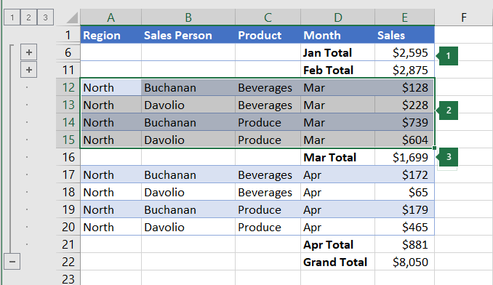This screenshot has height=285, width=493.
Task: Select column A header
Action: click(x=111, y=17)
